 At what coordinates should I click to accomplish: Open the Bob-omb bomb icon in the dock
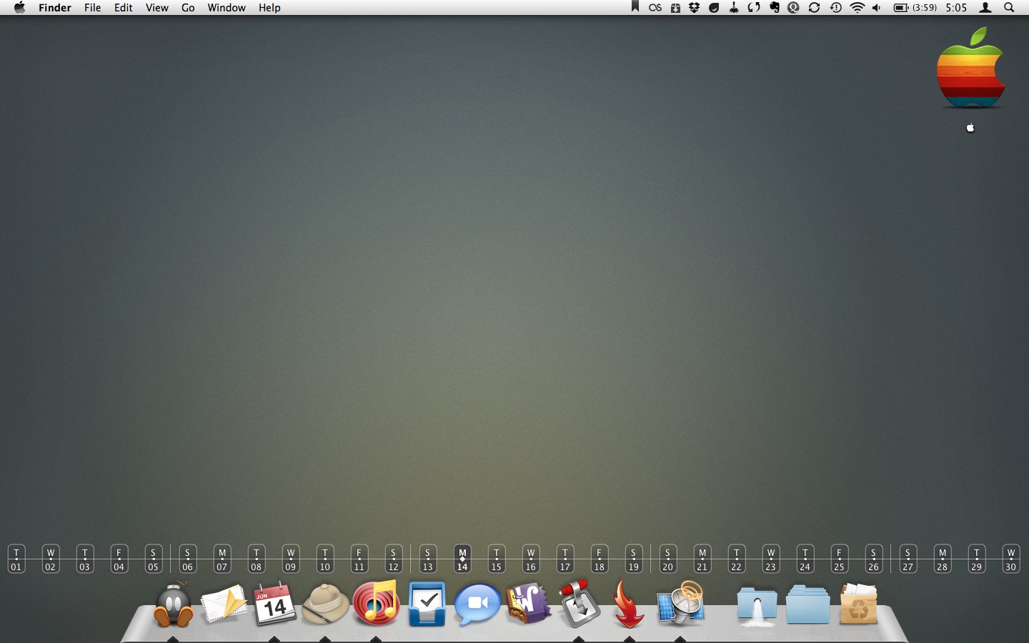174,604
